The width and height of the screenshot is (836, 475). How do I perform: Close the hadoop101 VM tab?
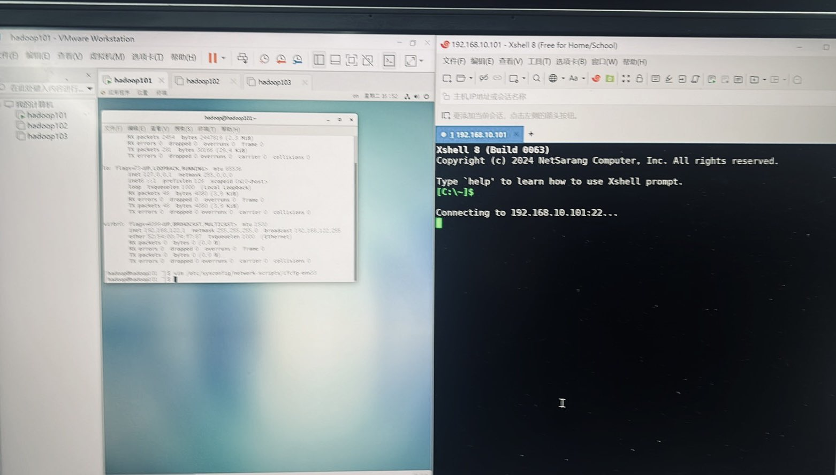(x=161, y=81)
